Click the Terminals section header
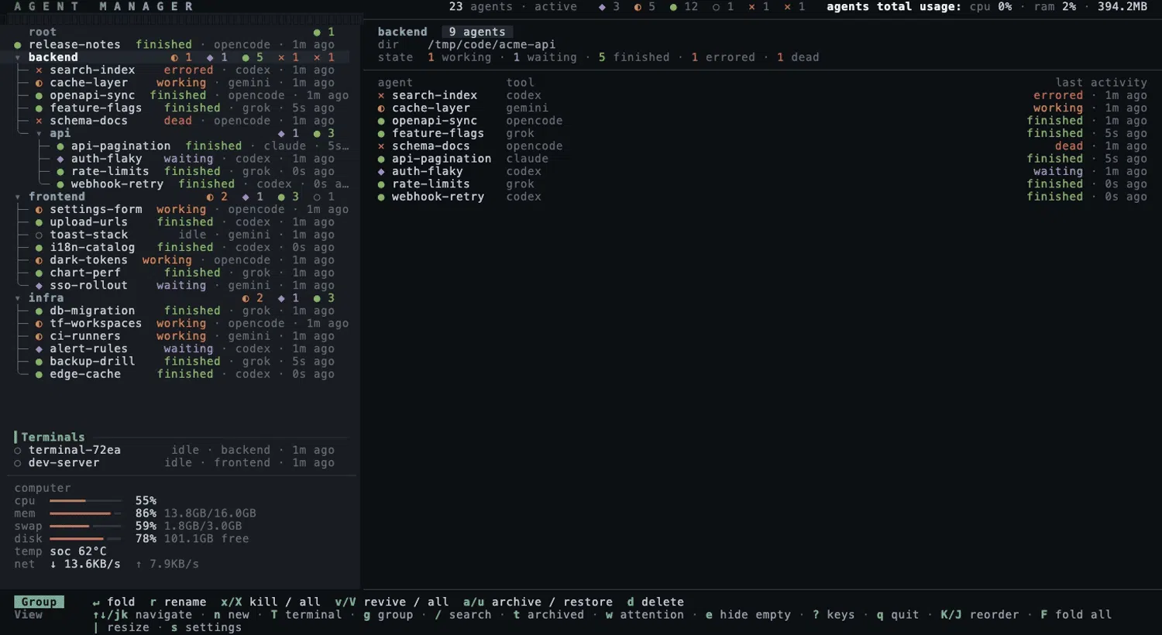Screen dimensions: 1162x635 coord(53,438)
